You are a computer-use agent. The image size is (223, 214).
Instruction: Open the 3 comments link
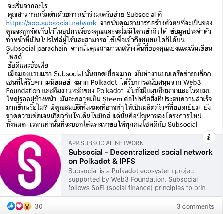click(195, 206)
